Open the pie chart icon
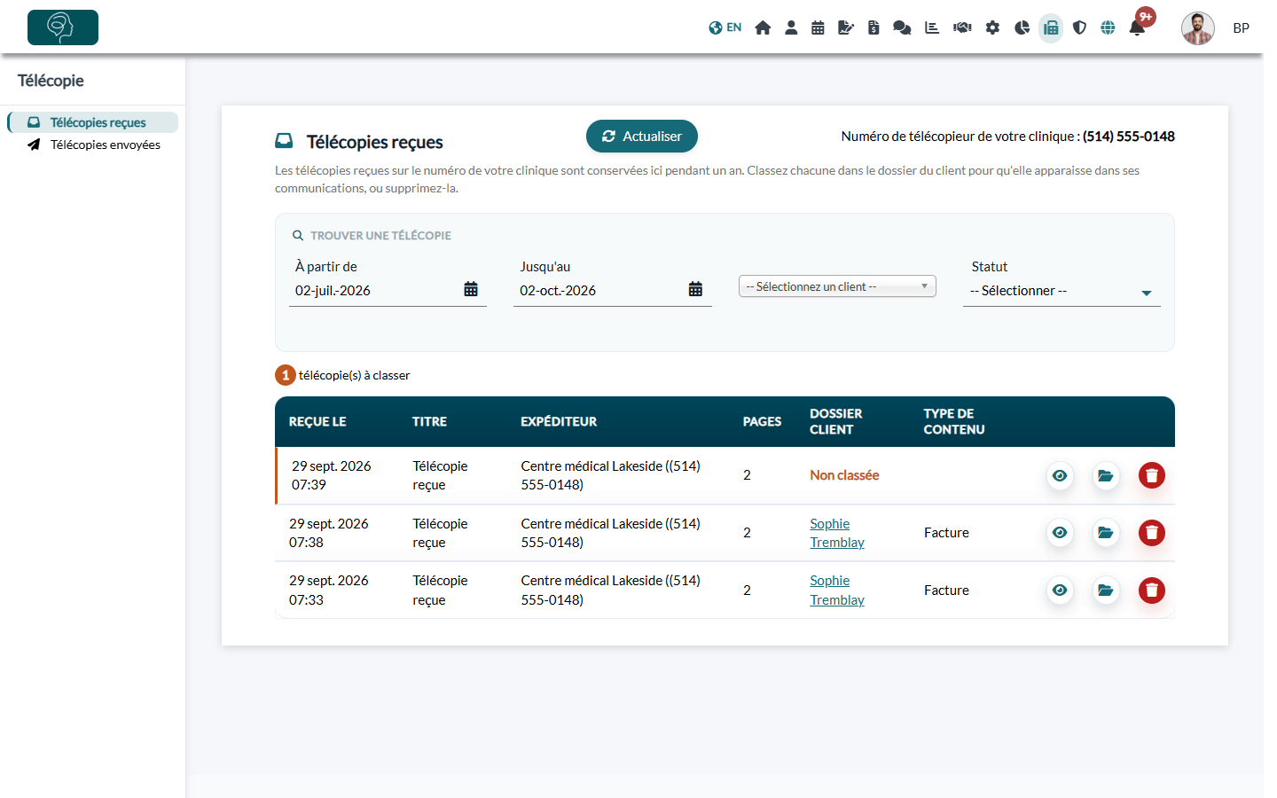 (x=1022, y=27)
